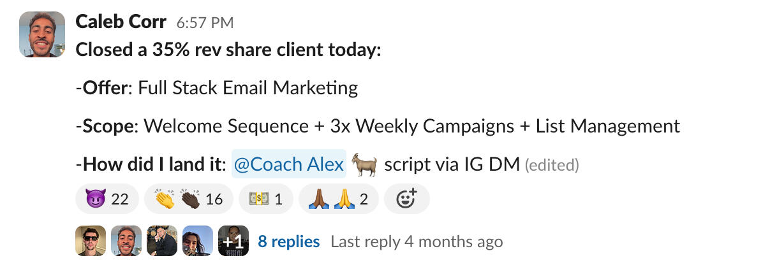Click the second thread replier avatar
Screen dimensions: 777x265
126,241
